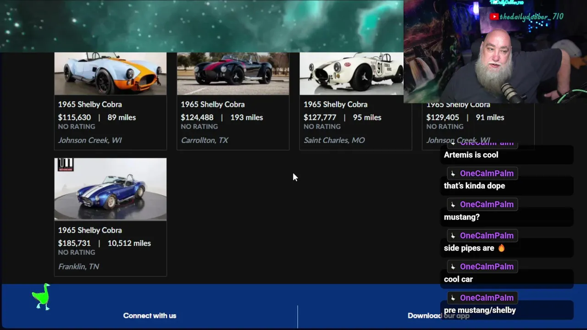Select the $124,488 price text
This screenshot has width=587, height=330.
pos(197,117)
